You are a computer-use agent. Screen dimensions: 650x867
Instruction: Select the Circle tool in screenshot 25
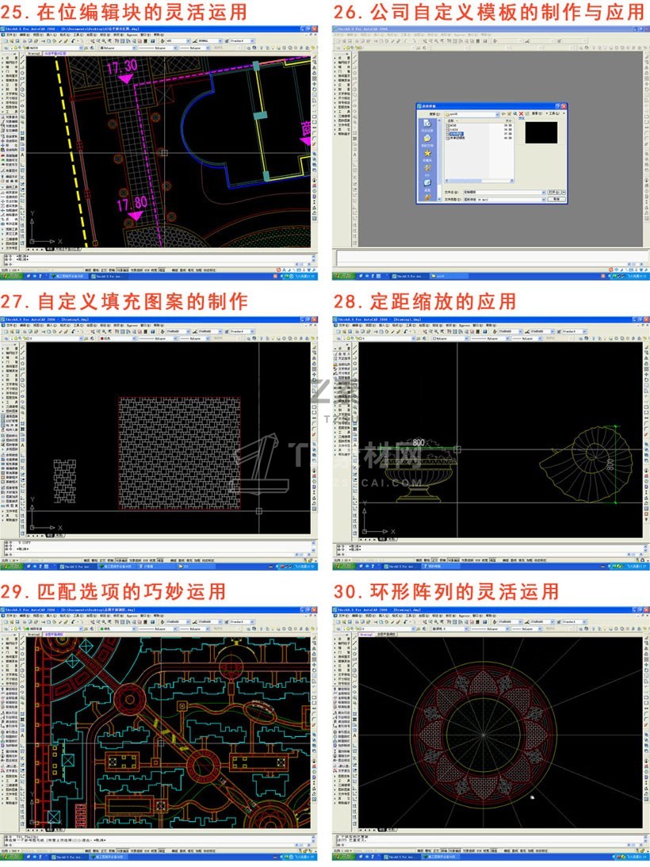22,90
